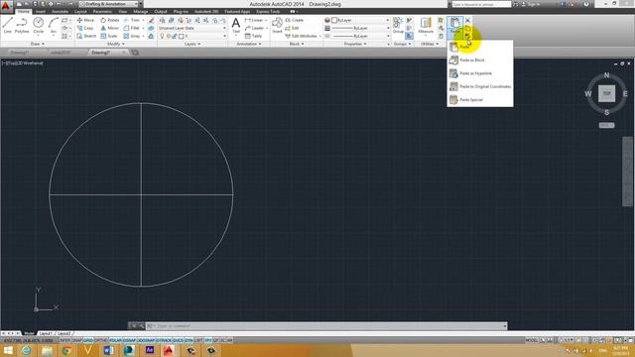
Task: Open Google Chrome from taskbar
Action: [x=66, y=350]
